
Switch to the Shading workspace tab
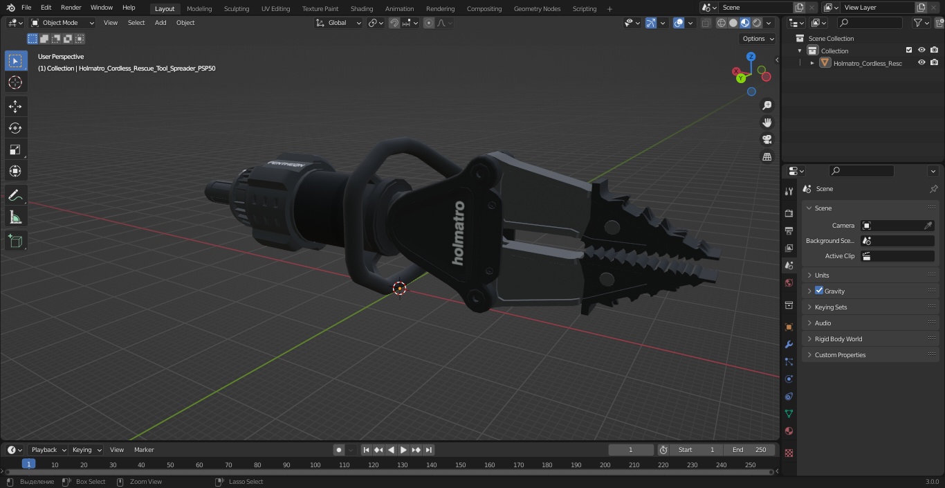(x=362, y=8)
